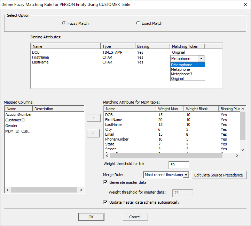Open the Merge Rule dropdown
Image resolution: width=251 pixels, height=226 pixels.
[x=186, y=175]
